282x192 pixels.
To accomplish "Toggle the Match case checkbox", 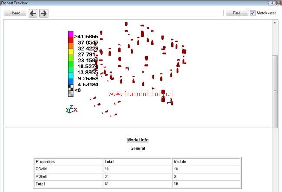I will pos(252,13).
